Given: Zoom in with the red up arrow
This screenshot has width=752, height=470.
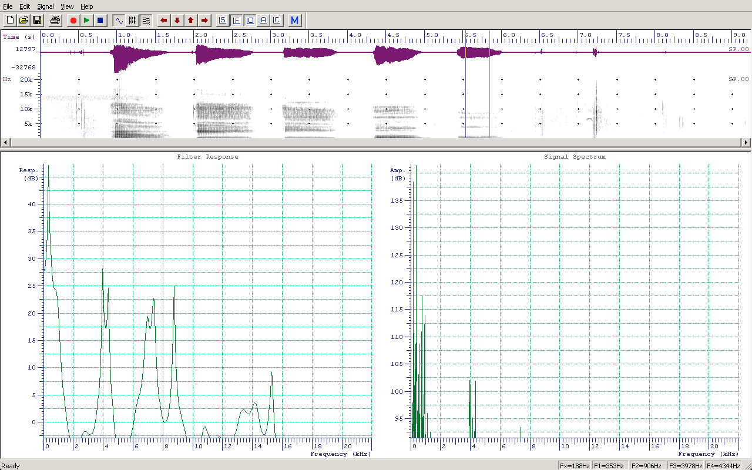Looking at the screenshot, I should [191, 21].
